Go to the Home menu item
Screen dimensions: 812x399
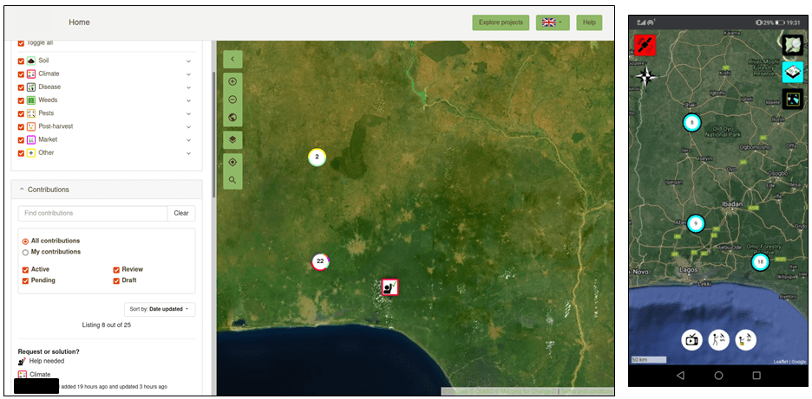[x=79, y=23]
